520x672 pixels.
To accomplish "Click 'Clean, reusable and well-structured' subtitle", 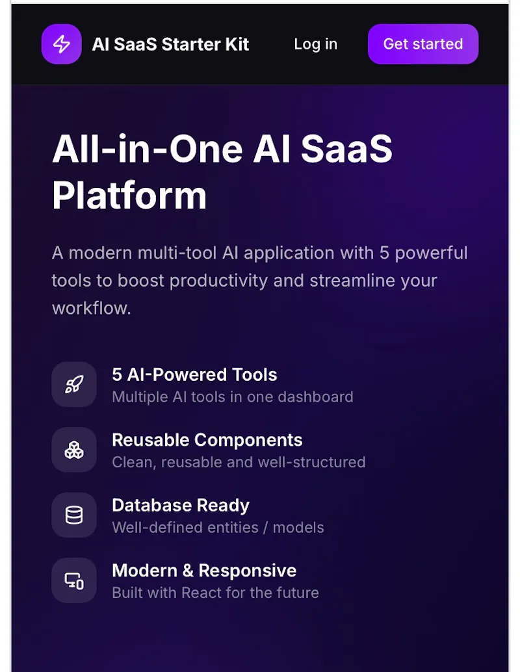I will (239, 463).
